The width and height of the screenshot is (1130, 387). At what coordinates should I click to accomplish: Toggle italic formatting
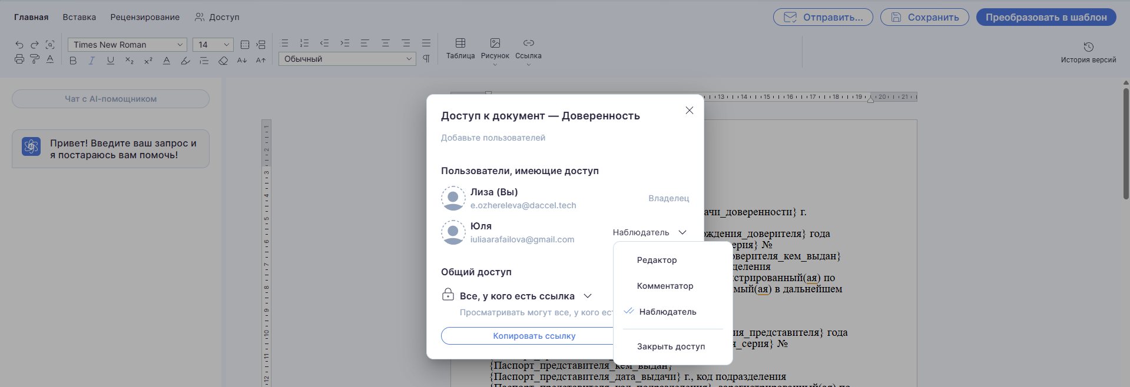click(x=92, y=61)
